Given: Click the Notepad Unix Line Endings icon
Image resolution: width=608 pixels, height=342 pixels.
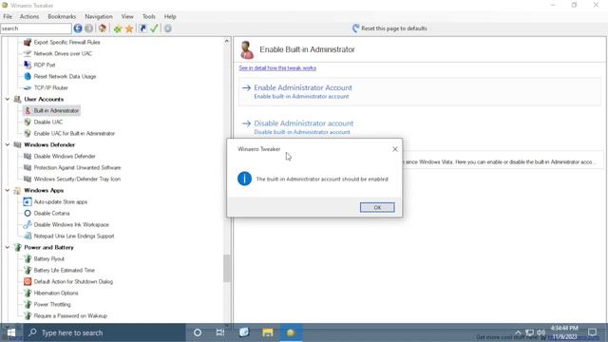Looking at the screenshot, I should (28, 236).
